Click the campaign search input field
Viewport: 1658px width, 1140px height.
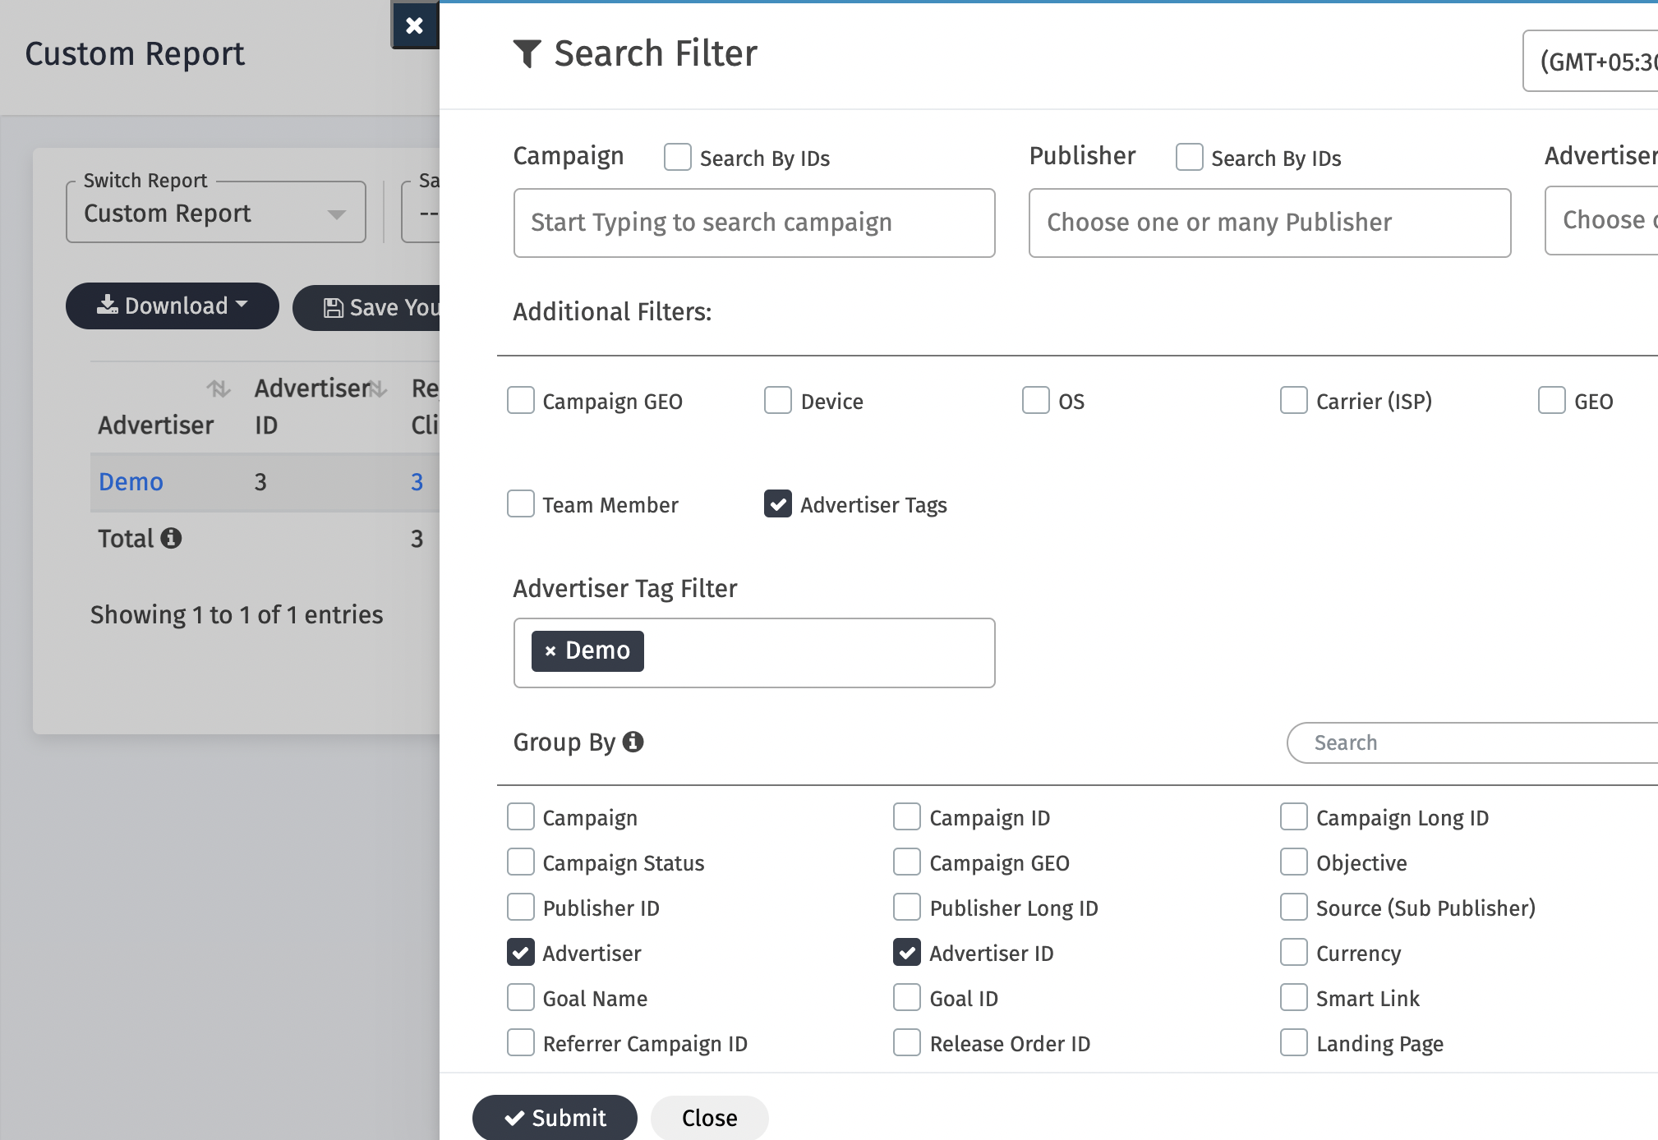pos(753,223)
